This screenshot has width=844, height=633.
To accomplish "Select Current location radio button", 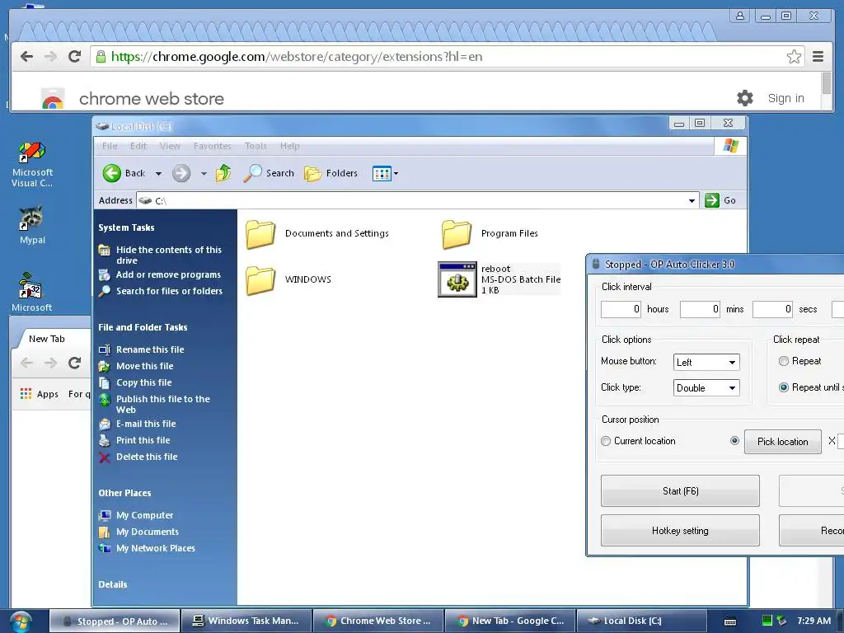I will coord(606,441).
